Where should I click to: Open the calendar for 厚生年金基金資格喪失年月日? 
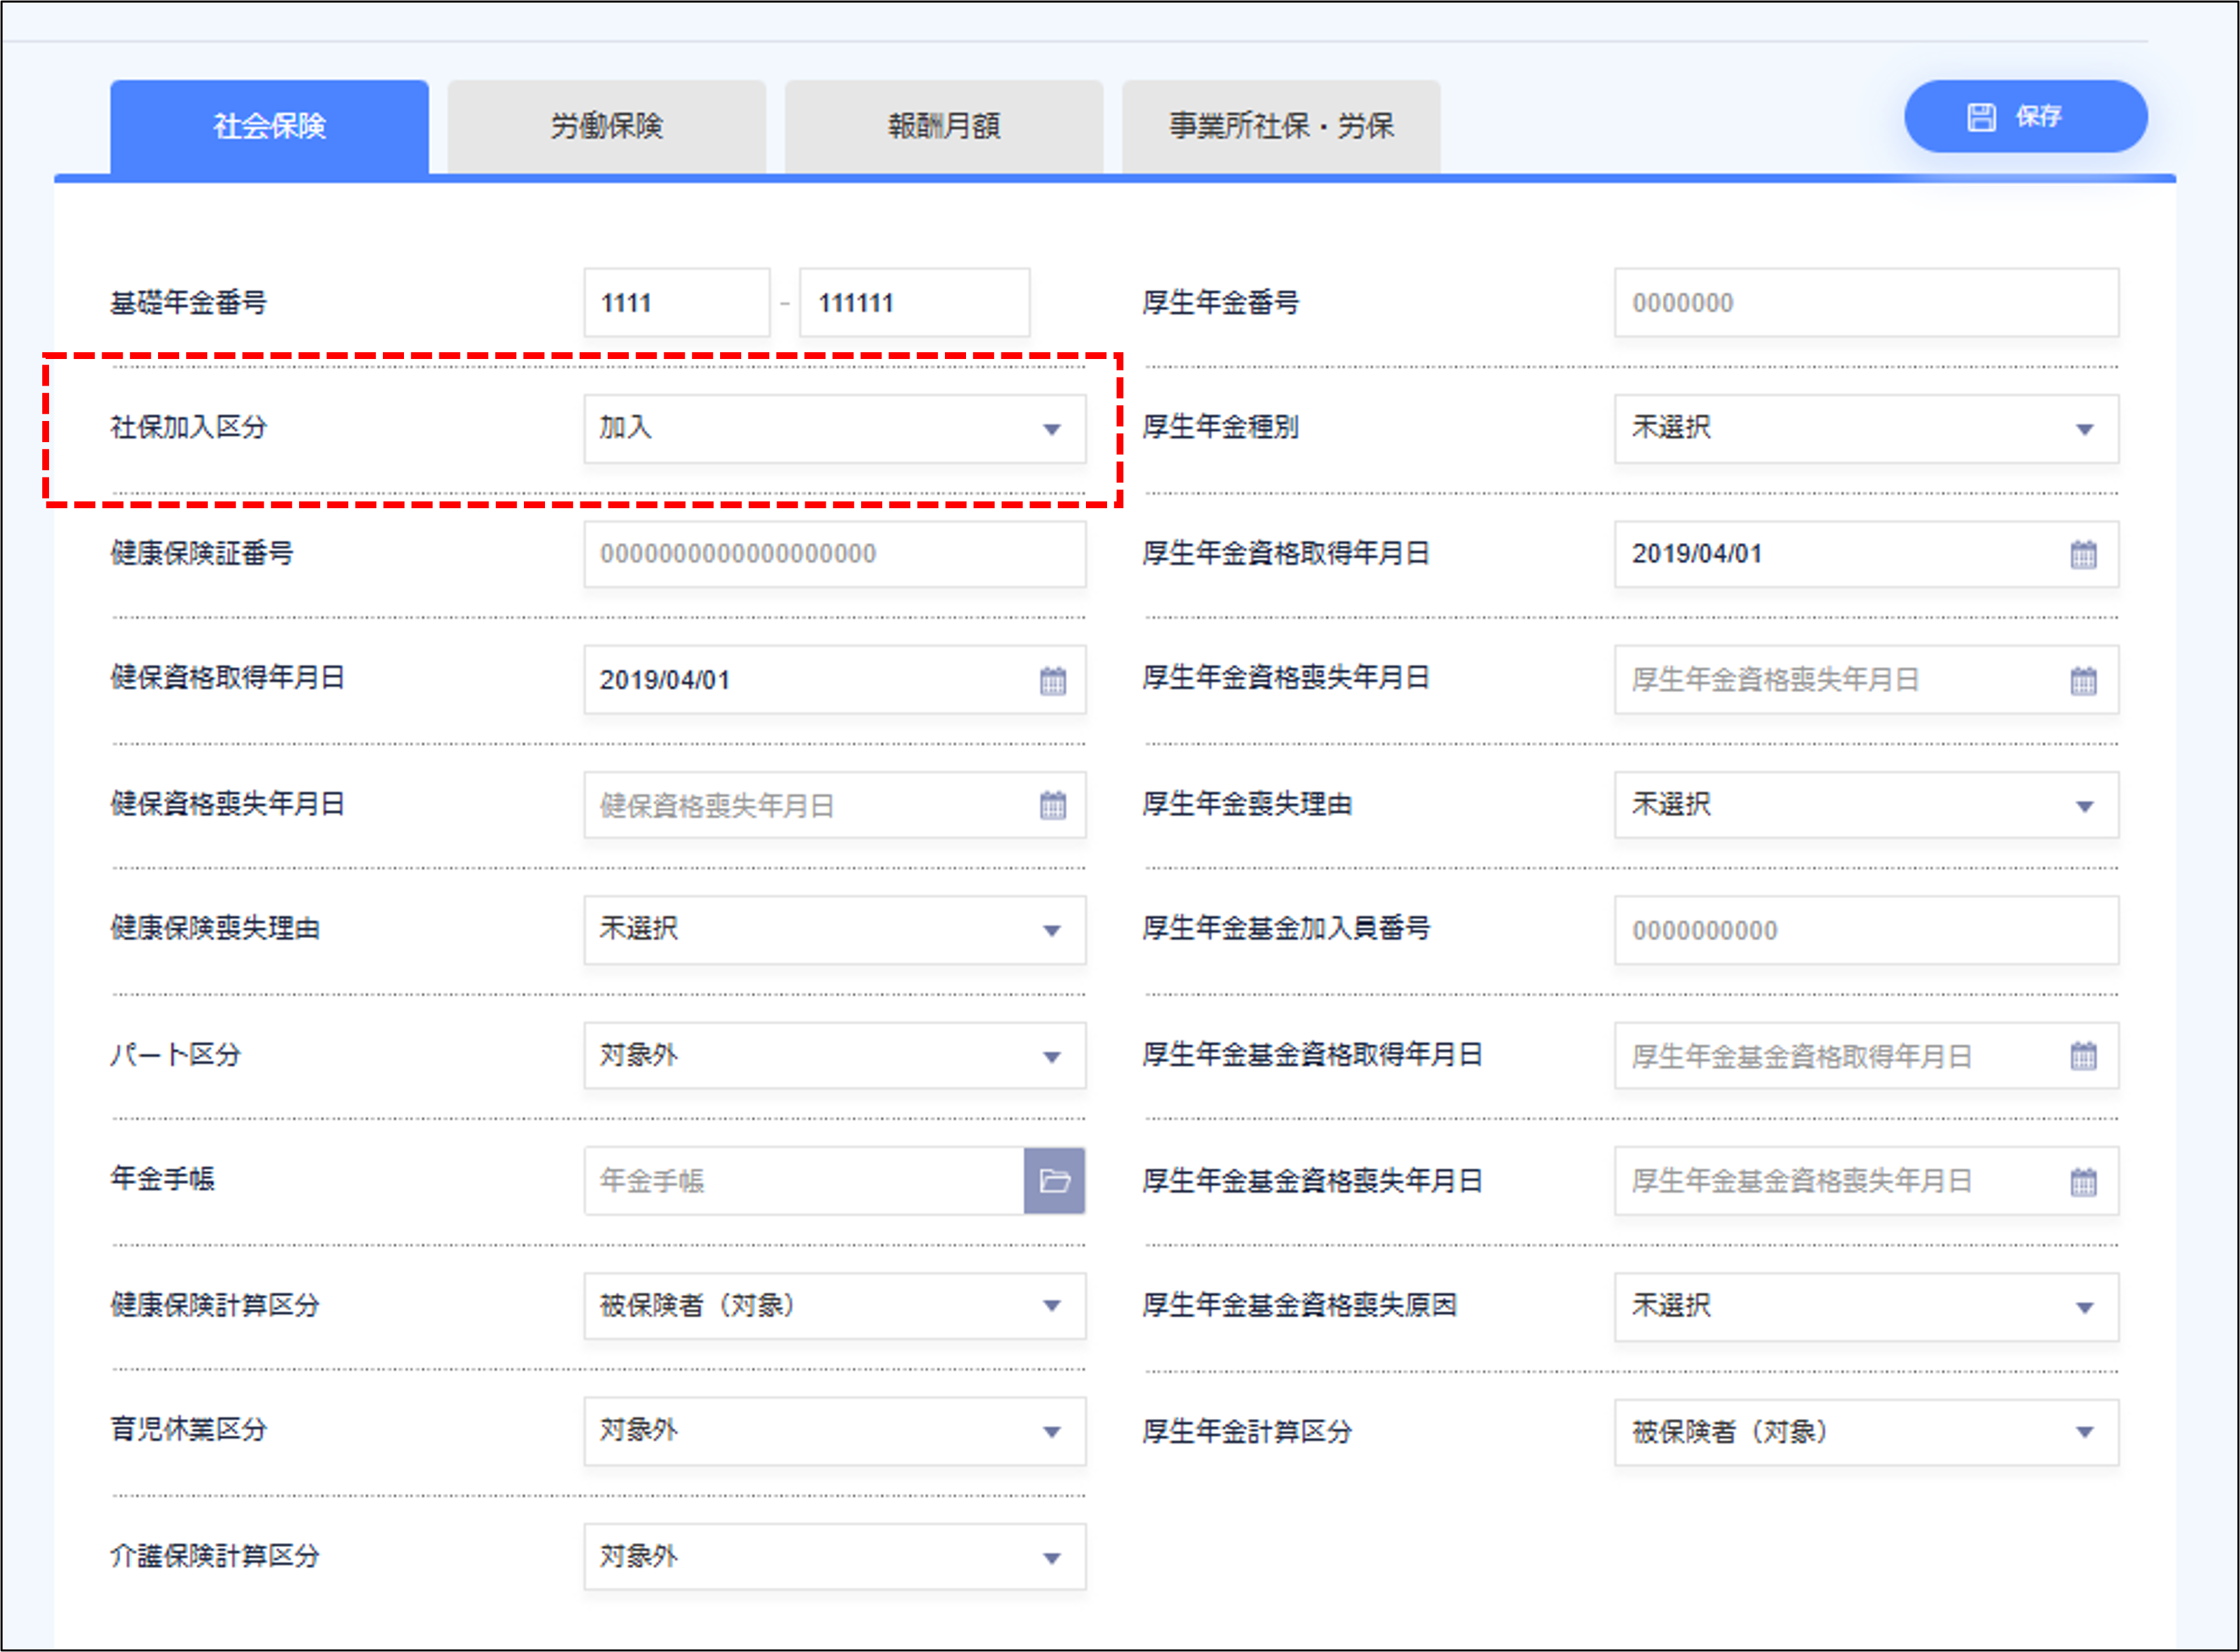tap(2086, 1181)
